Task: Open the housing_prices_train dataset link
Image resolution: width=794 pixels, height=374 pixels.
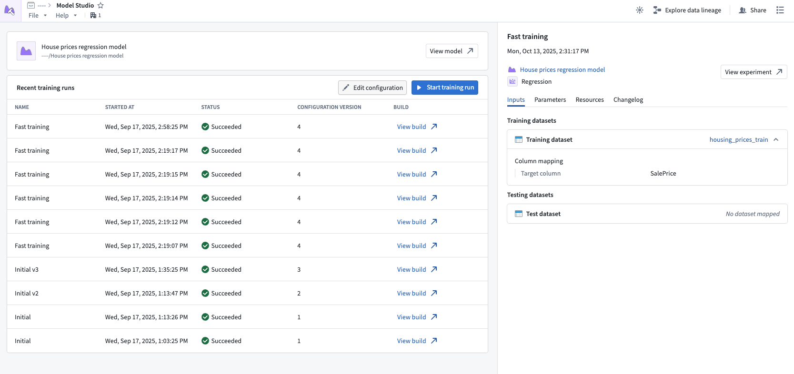Action: click(x=739, y=139)
